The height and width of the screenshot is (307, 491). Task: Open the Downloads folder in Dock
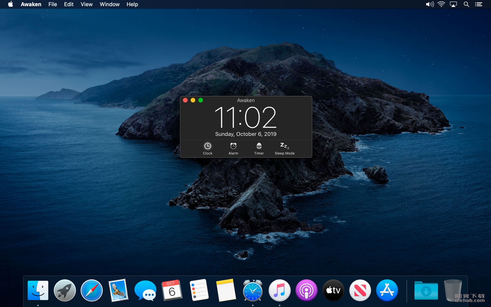[x=426, y=290]
